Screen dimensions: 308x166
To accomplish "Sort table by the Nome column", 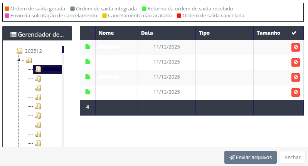I will tap(106, 33).
